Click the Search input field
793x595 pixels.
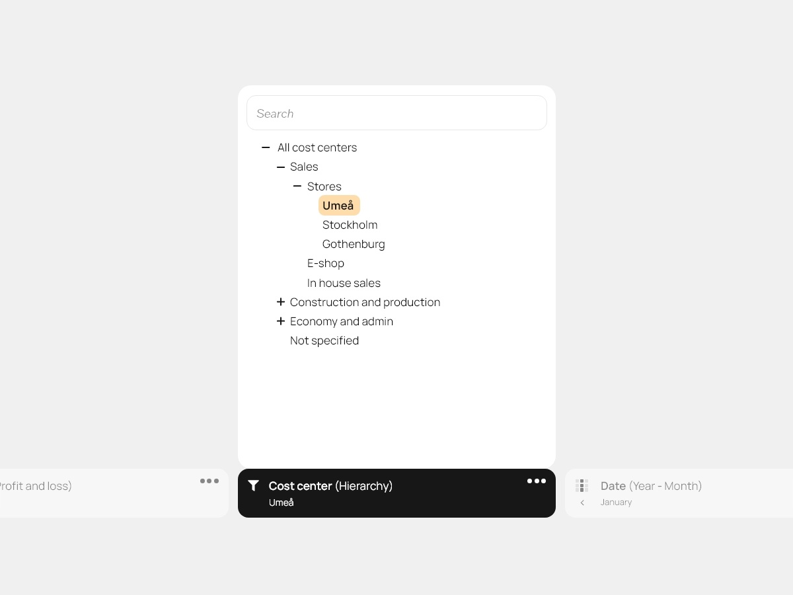pos(397,113)
